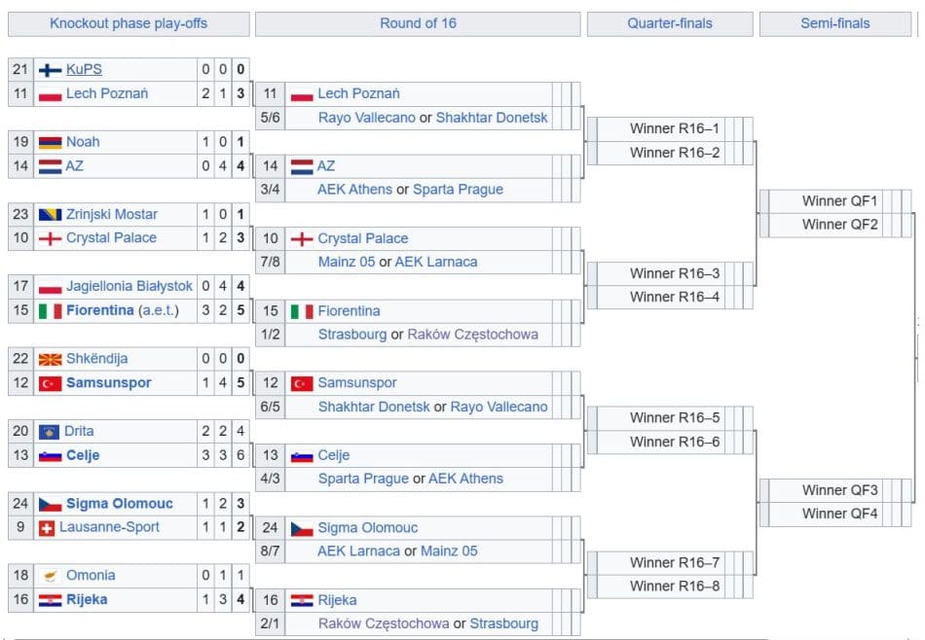Open the Knockout phase play-offs header link
The image size is (925, 640).
(129, 23)
